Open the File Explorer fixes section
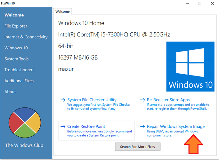Image resolution: width=219 pixels, height=160 pixels. pos(16,26)
